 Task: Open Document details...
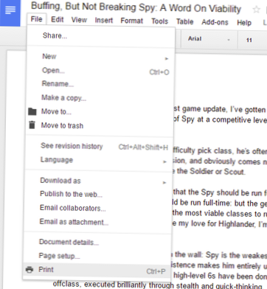[97, 243]
